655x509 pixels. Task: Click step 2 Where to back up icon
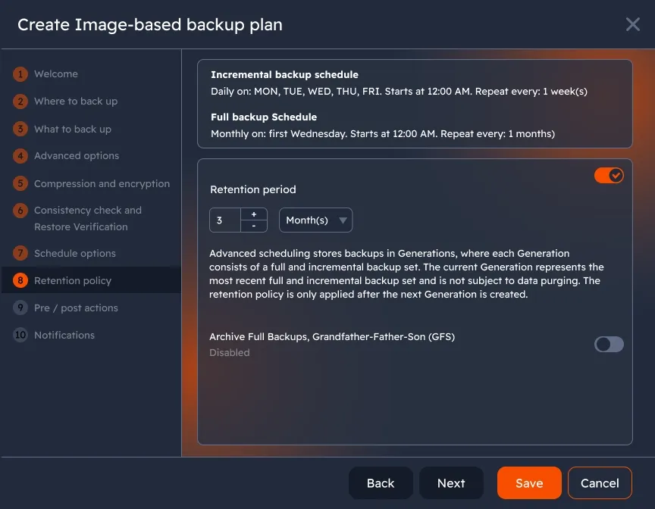[20, 101]
